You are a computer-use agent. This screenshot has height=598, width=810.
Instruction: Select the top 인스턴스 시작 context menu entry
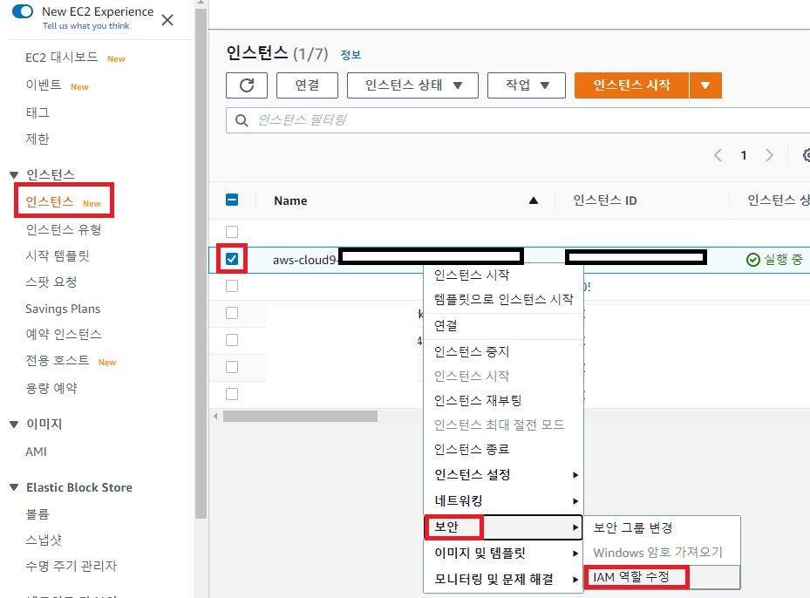(x=504, y=275)
